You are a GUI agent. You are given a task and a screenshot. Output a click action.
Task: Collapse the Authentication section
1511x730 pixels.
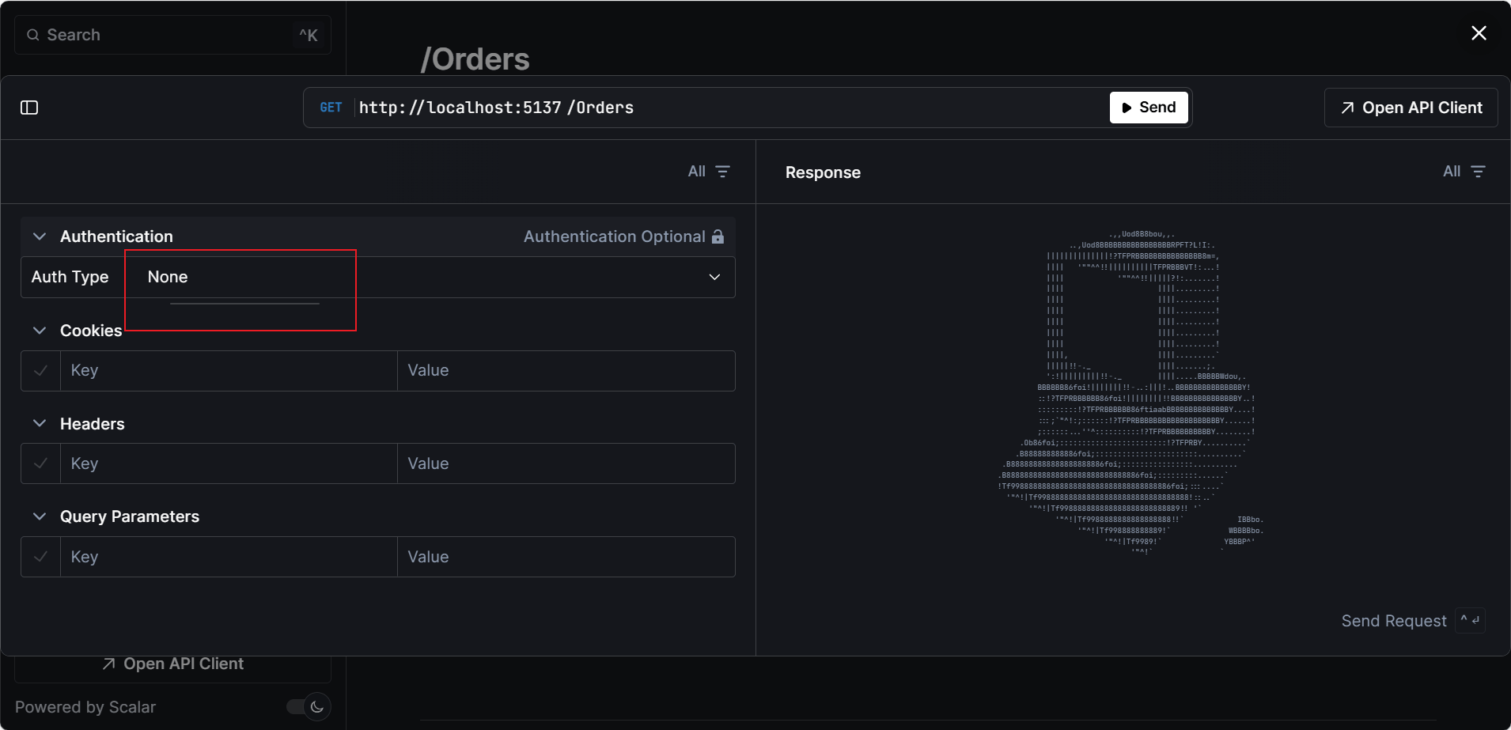(40, 236)
